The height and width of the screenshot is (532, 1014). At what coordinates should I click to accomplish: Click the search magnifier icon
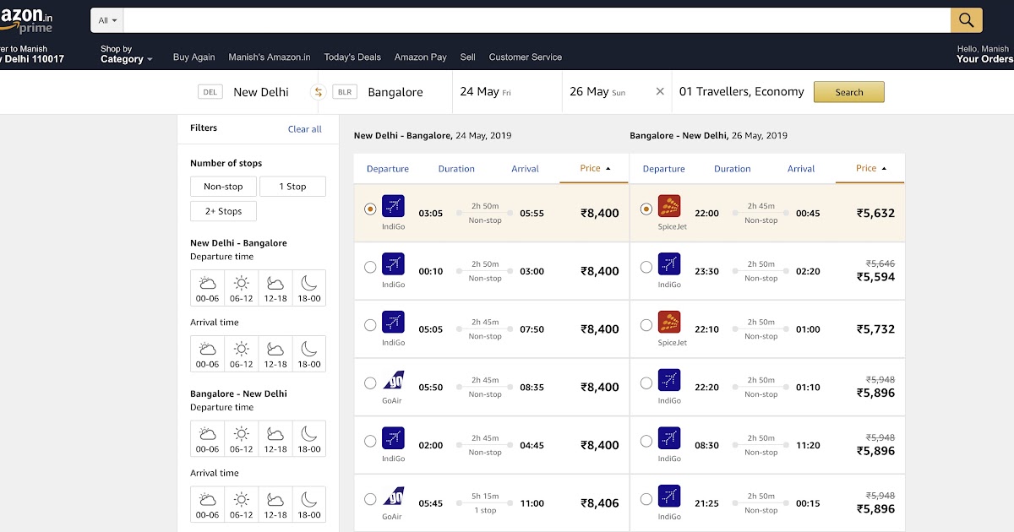coord(966,20)
